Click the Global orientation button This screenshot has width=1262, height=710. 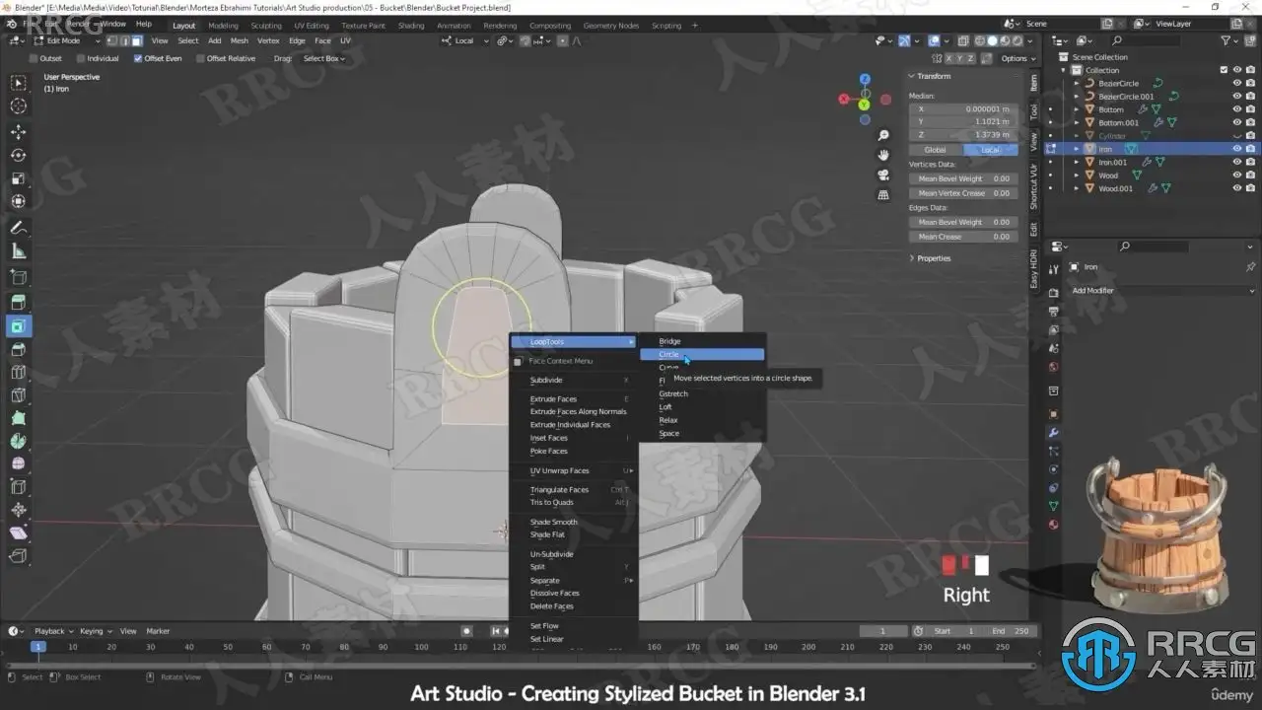coord(935,150)
